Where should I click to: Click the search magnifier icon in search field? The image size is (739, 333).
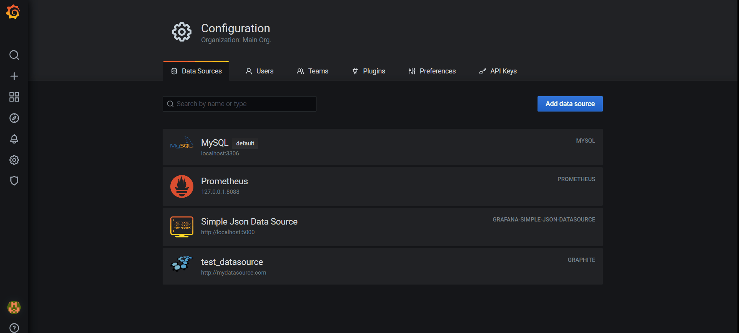coord(170,104)
